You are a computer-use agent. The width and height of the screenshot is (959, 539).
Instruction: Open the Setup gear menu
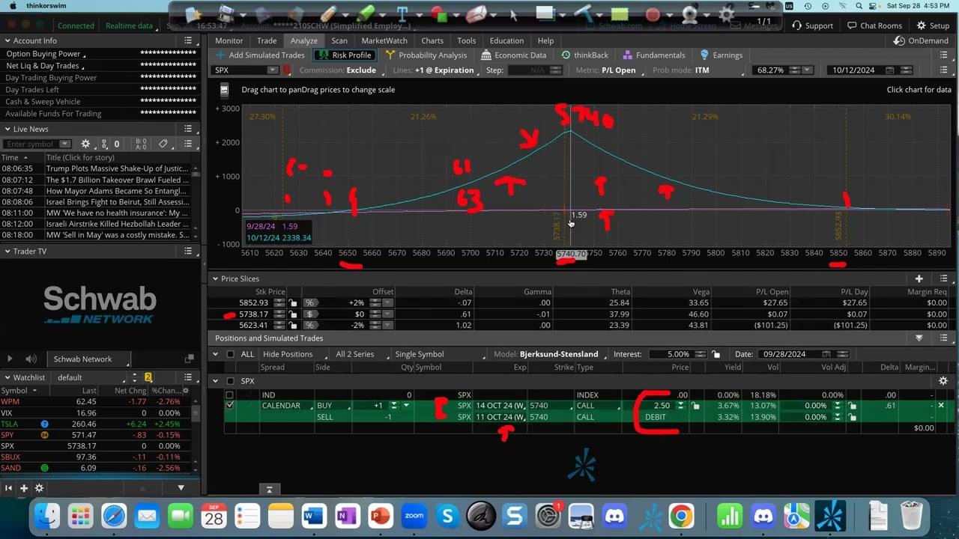(933, 25)
